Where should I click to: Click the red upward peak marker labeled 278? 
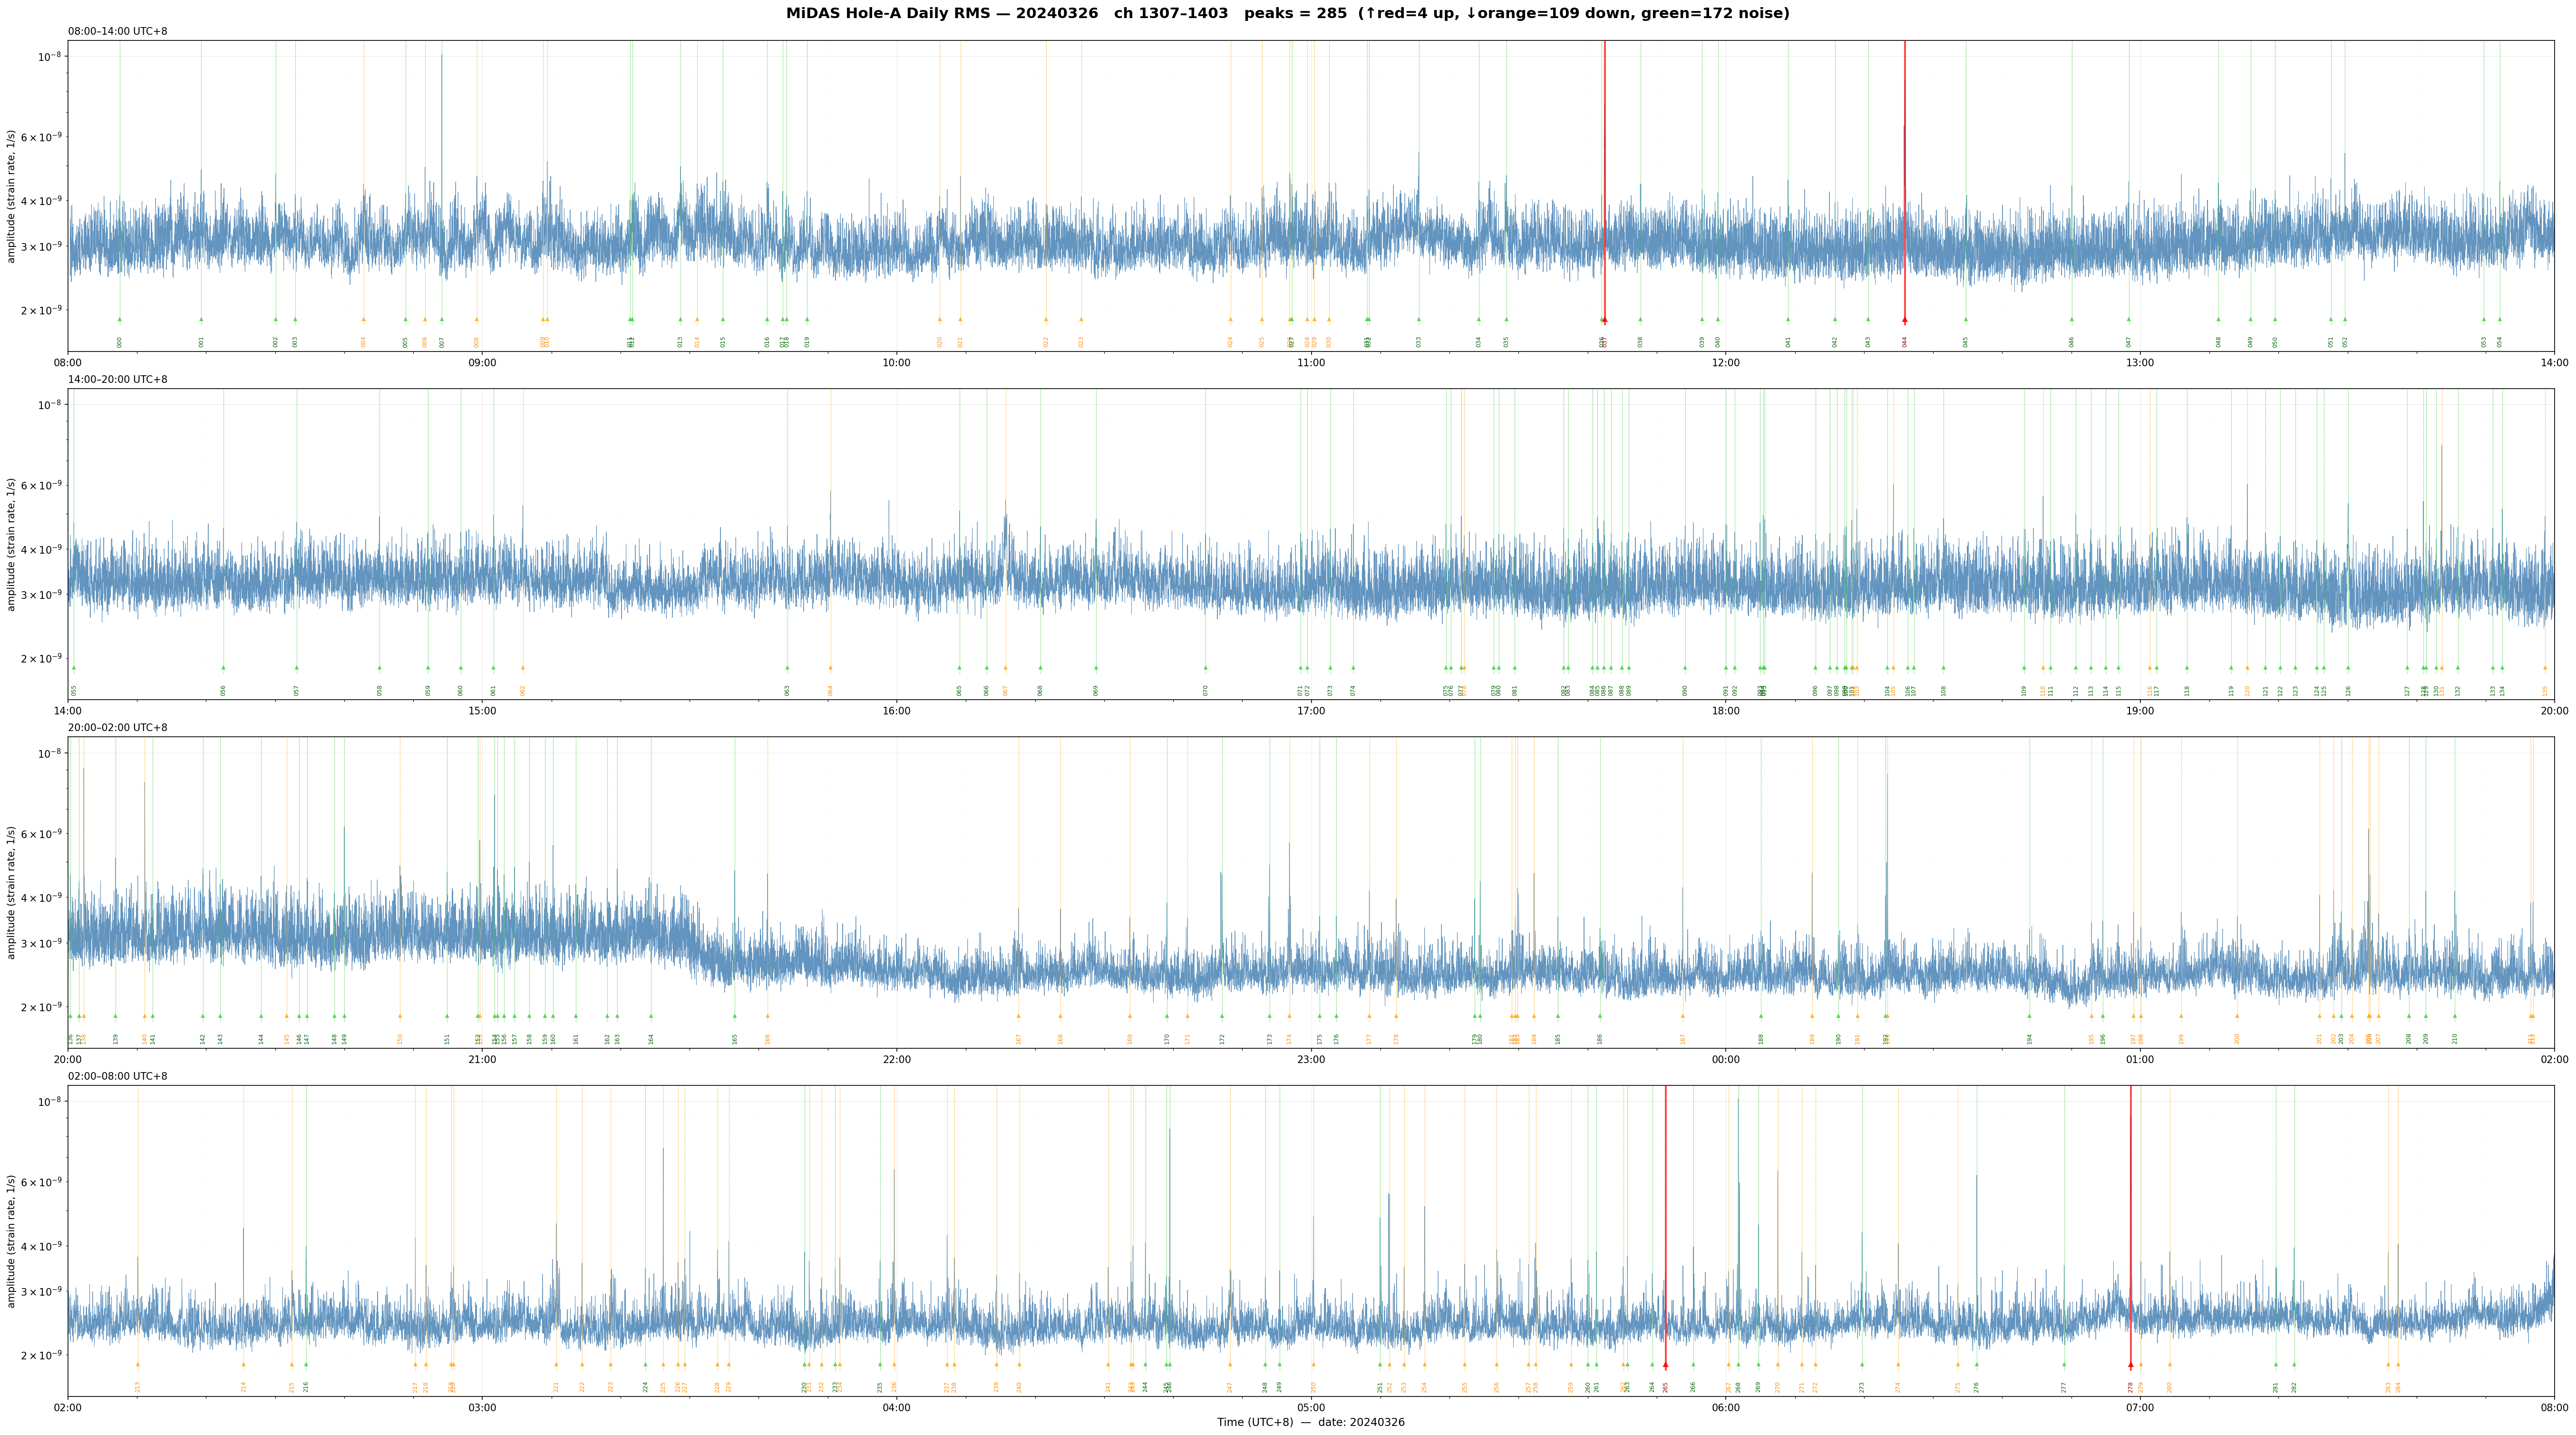(2130, 1365)
